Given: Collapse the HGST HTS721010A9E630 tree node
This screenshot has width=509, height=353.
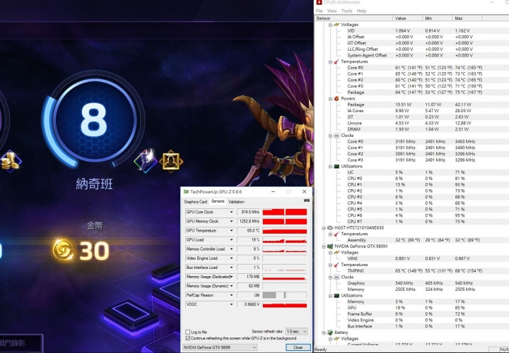Looking at the screenshot, I should pos(324,228).
